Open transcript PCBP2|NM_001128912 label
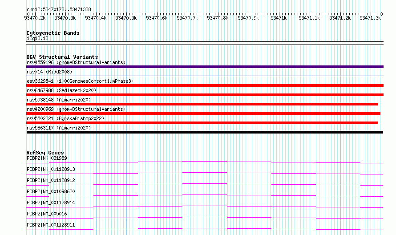The width and height of the screenshot is (396, 235). 51,180
